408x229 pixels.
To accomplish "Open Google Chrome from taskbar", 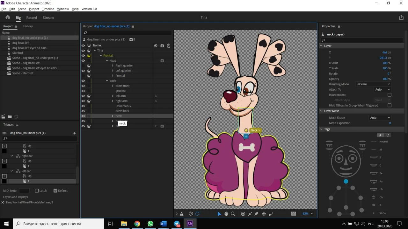I will 137,224.
